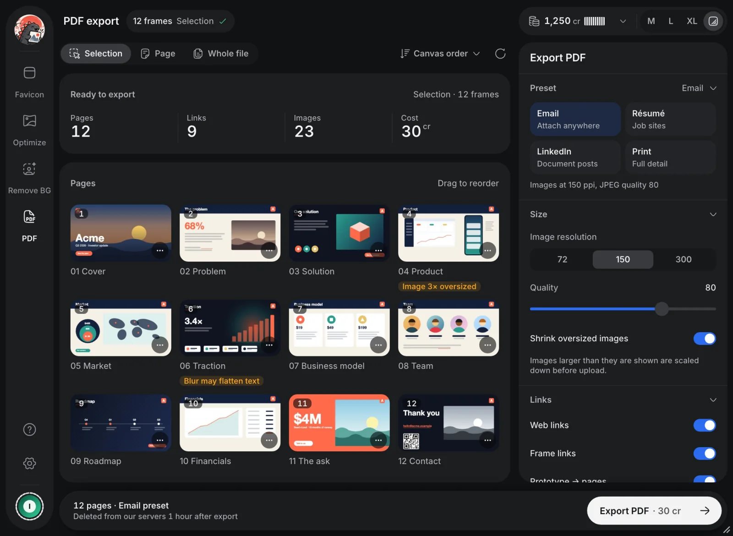Choose the LinkedIn Document posts preset
Image resolution: width=733 pixels, height=536 pixels.
pos(575,157)
